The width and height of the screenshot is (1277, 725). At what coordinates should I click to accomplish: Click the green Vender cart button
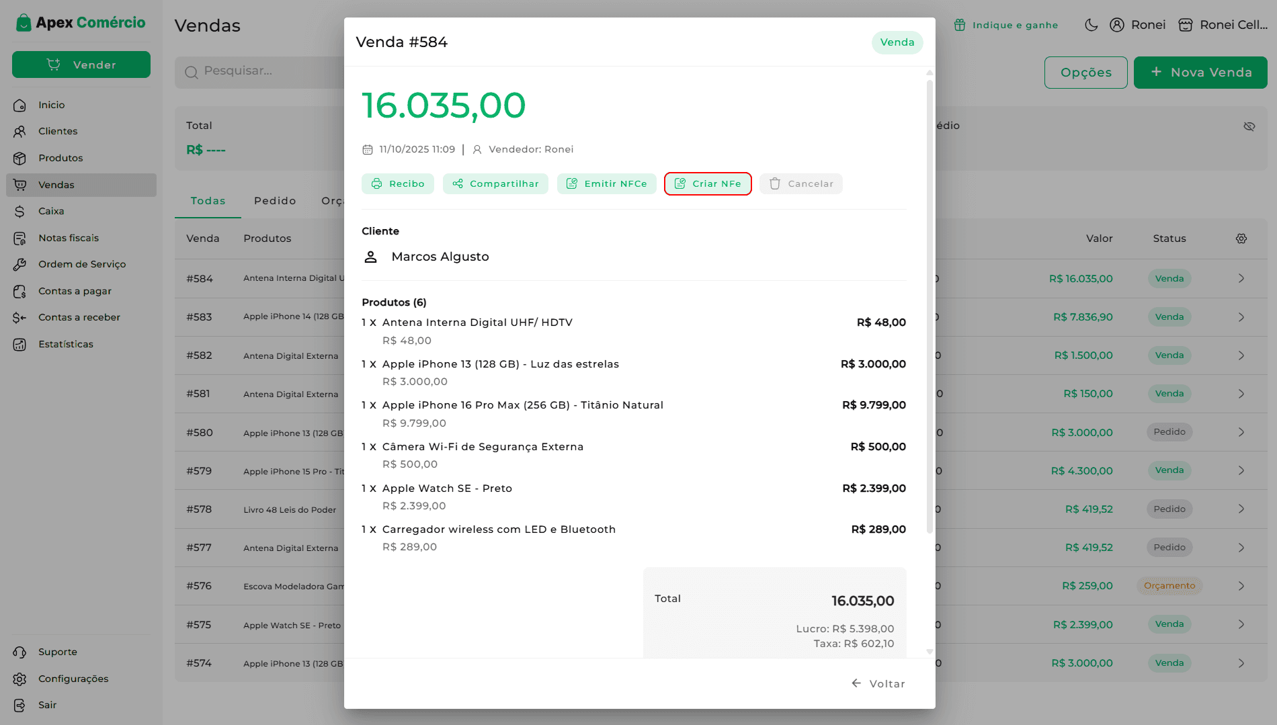81,65
